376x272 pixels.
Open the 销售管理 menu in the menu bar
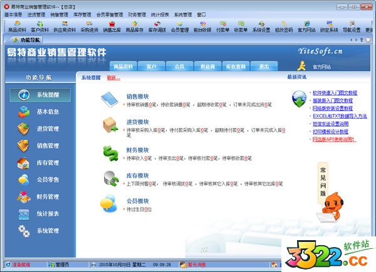(x=60, y=14)
